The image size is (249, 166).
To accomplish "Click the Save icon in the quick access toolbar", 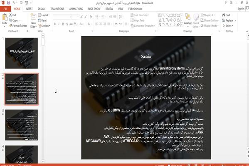I will pos(9,2).
